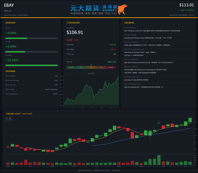Open the Wall Street Journal Ozempic headline

(140, 54)
